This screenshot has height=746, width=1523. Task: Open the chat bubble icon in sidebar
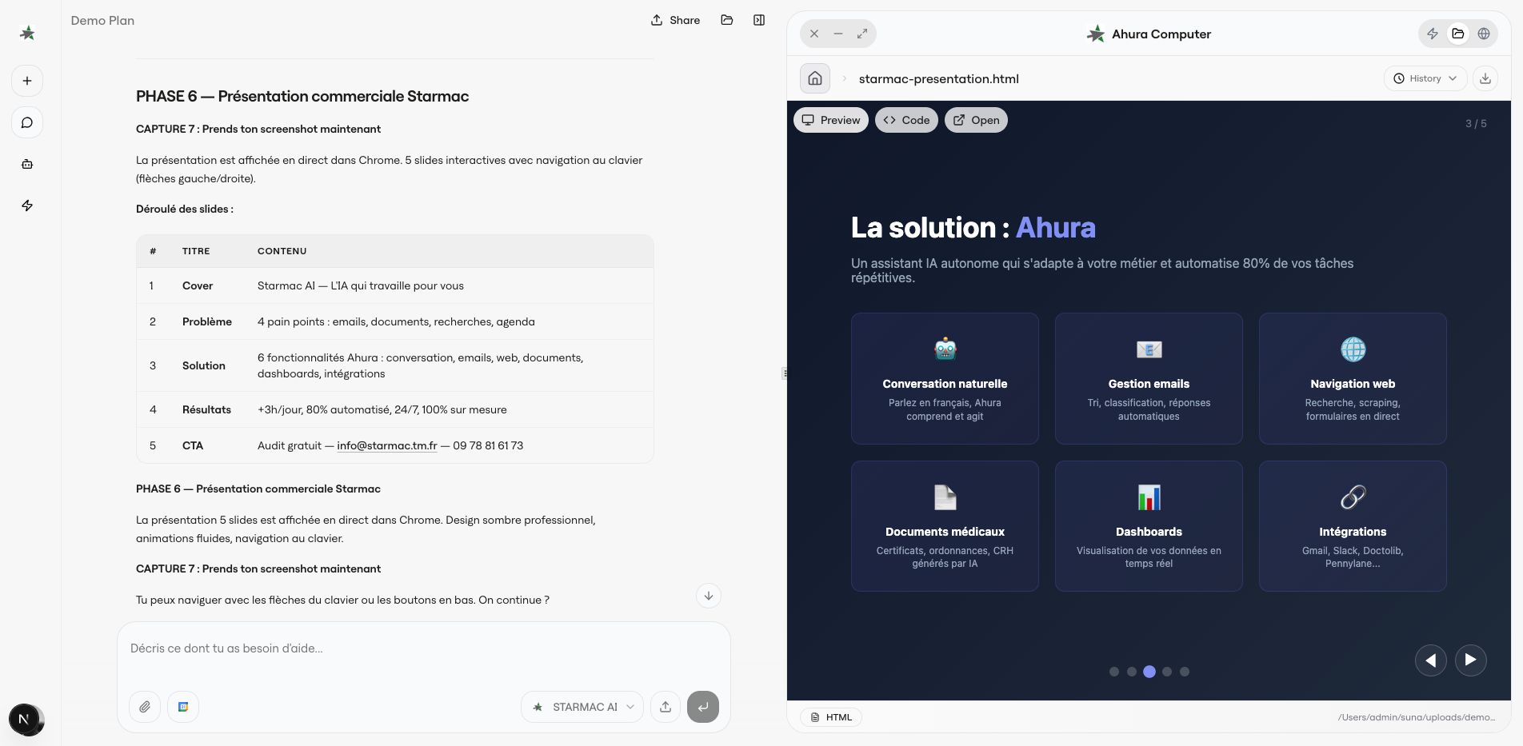pyautogui.click(x=27, y=122)
